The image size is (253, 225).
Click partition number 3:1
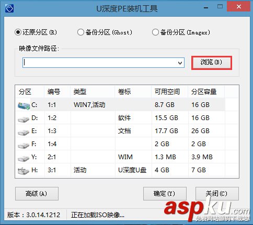(52, 170)
